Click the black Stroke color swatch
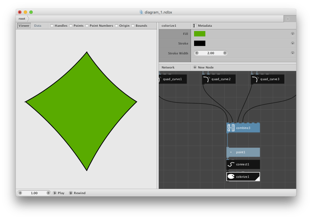 tap(200, 43)
